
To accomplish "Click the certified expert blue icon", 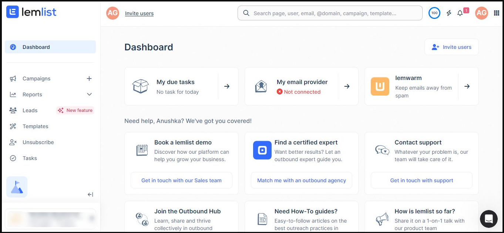I will 262,150.
